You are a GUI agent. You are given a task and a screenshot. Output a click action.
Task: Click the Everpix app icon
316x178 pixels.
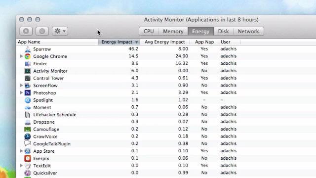click(28, 158)
